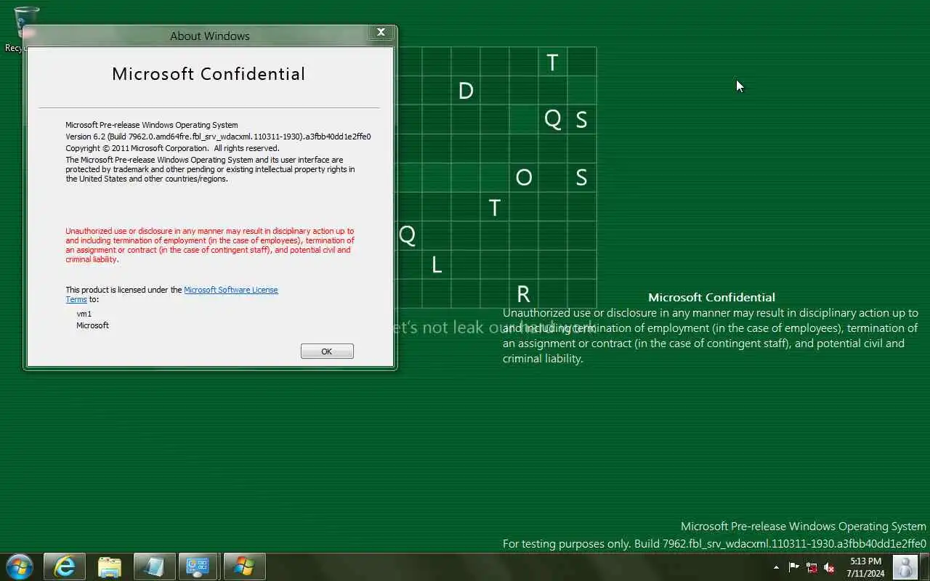This screenshot has width=930, height=581.
Task: Click the organization name Microsoft under vm1
Action: pyautogui.click(x=92, y=325)
